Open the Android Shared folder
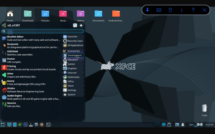Viewport: 215px width, 134px height. 116,16
